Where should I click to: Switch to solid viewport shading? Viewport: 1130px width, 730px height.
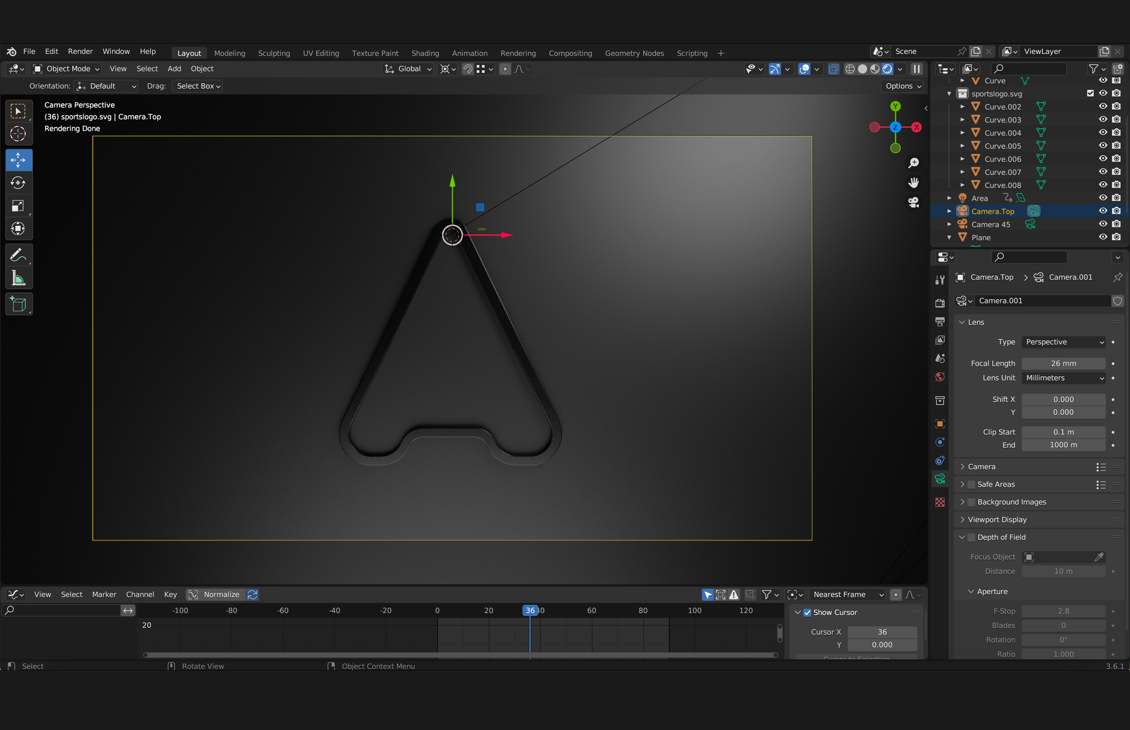862,69
